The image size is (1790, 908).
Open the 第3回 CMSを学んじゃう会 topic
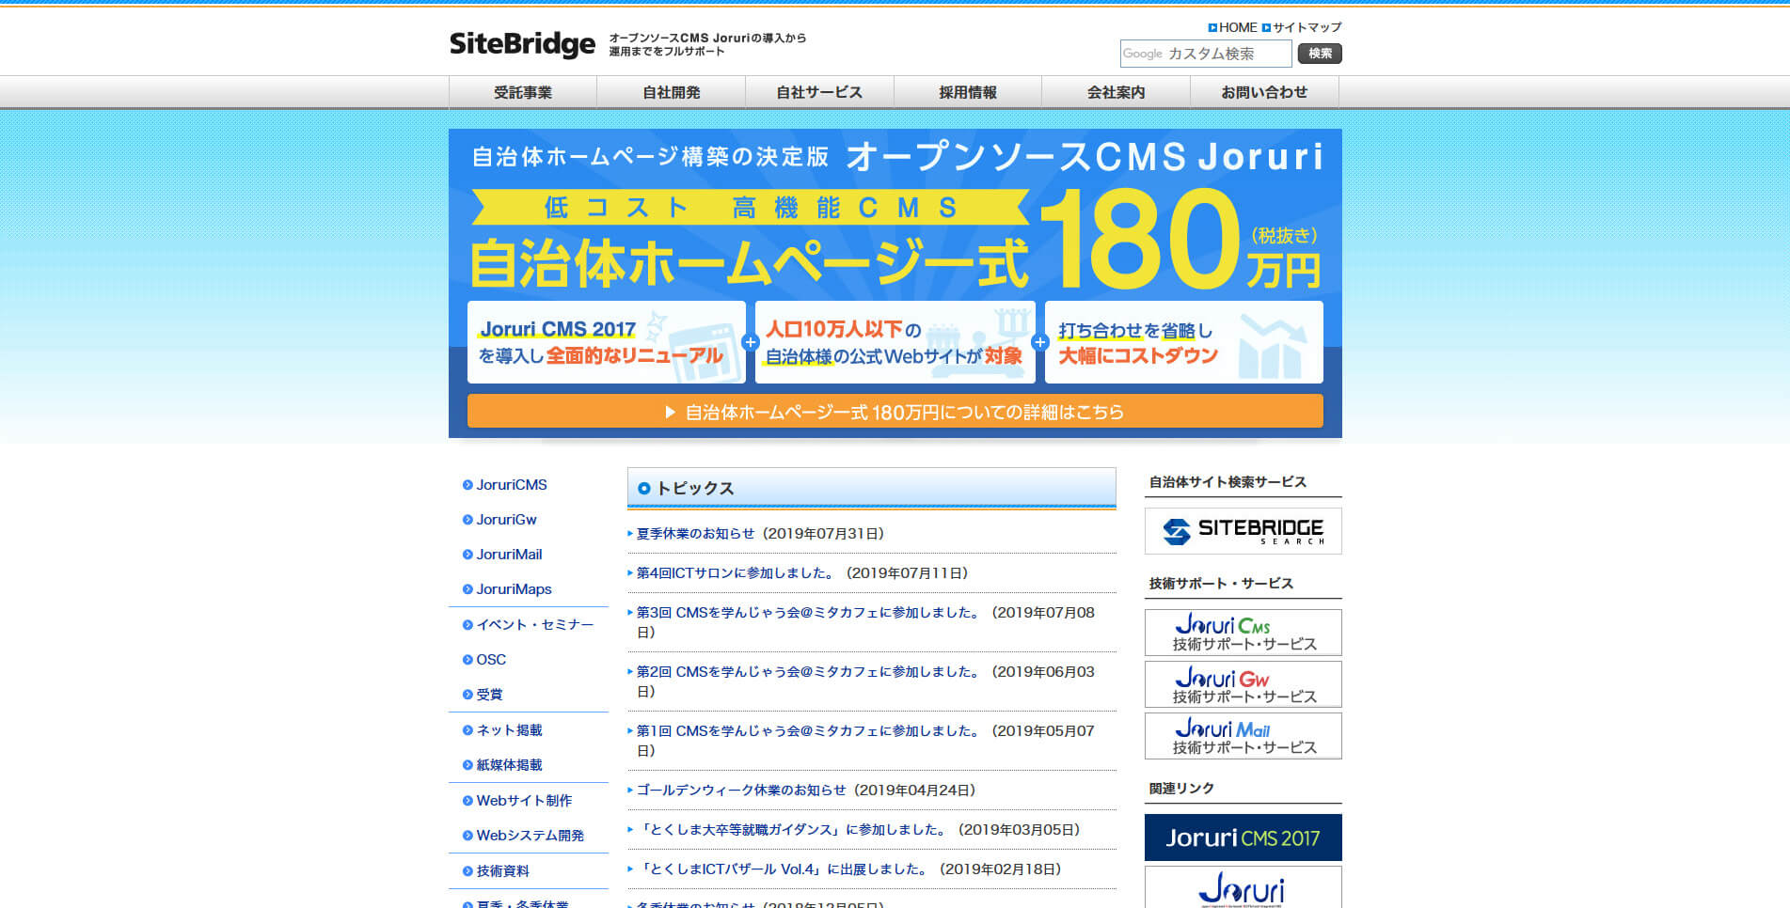tap(808, 613)
